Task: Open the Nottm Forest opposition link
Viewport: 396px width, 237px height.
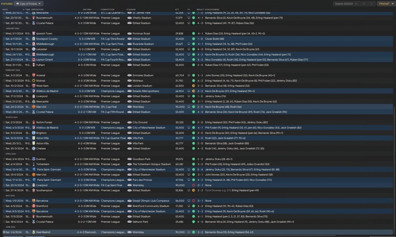Action: point(44,122)
